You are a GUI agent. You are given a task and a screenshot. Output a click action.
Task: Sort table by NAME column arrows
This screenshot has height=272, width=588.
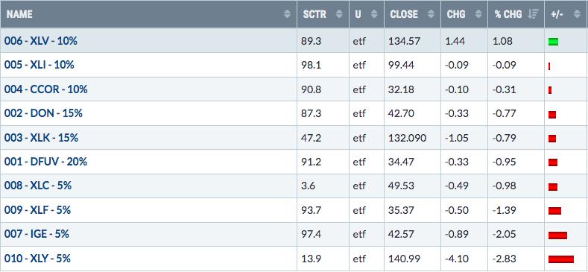click(x=287, y=14)
